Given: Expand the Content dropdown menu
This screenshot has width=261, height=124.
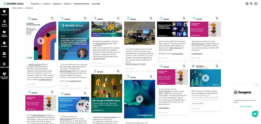Looking at the screenshot, I should pyautogui.click(x=47, y=4).
